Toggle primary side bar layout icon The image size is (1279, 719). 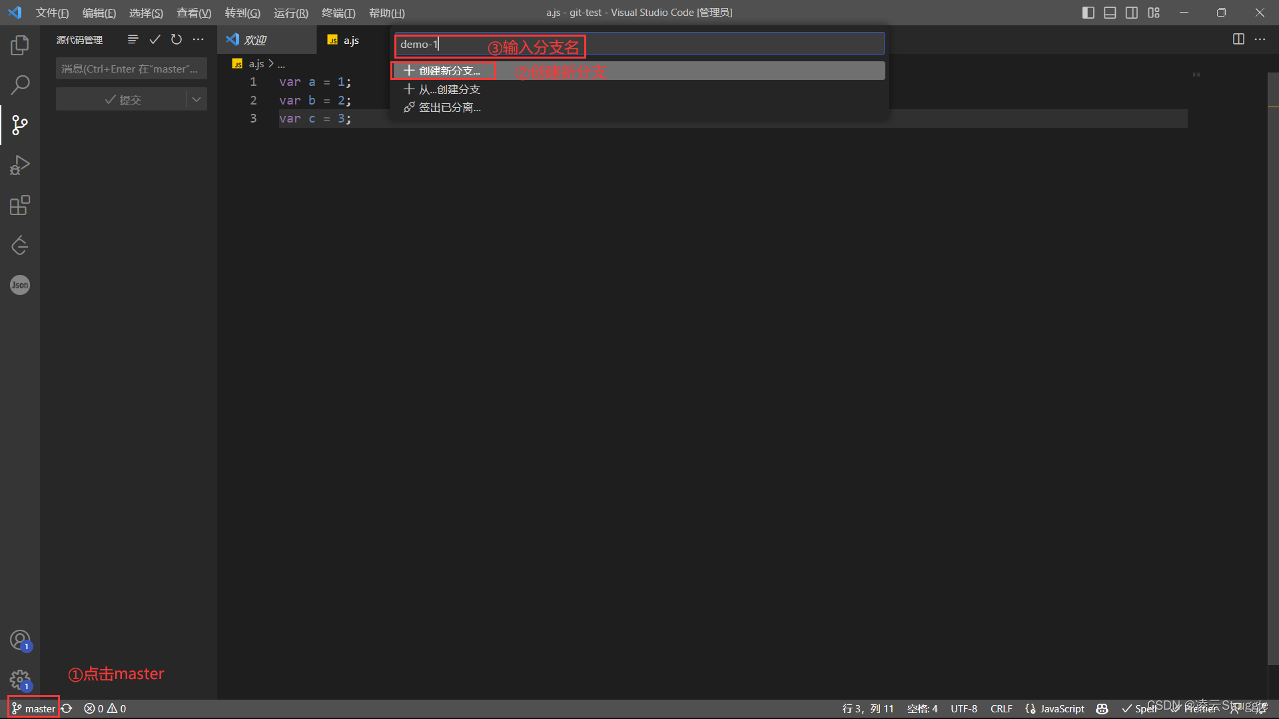tap(1088, 13)
